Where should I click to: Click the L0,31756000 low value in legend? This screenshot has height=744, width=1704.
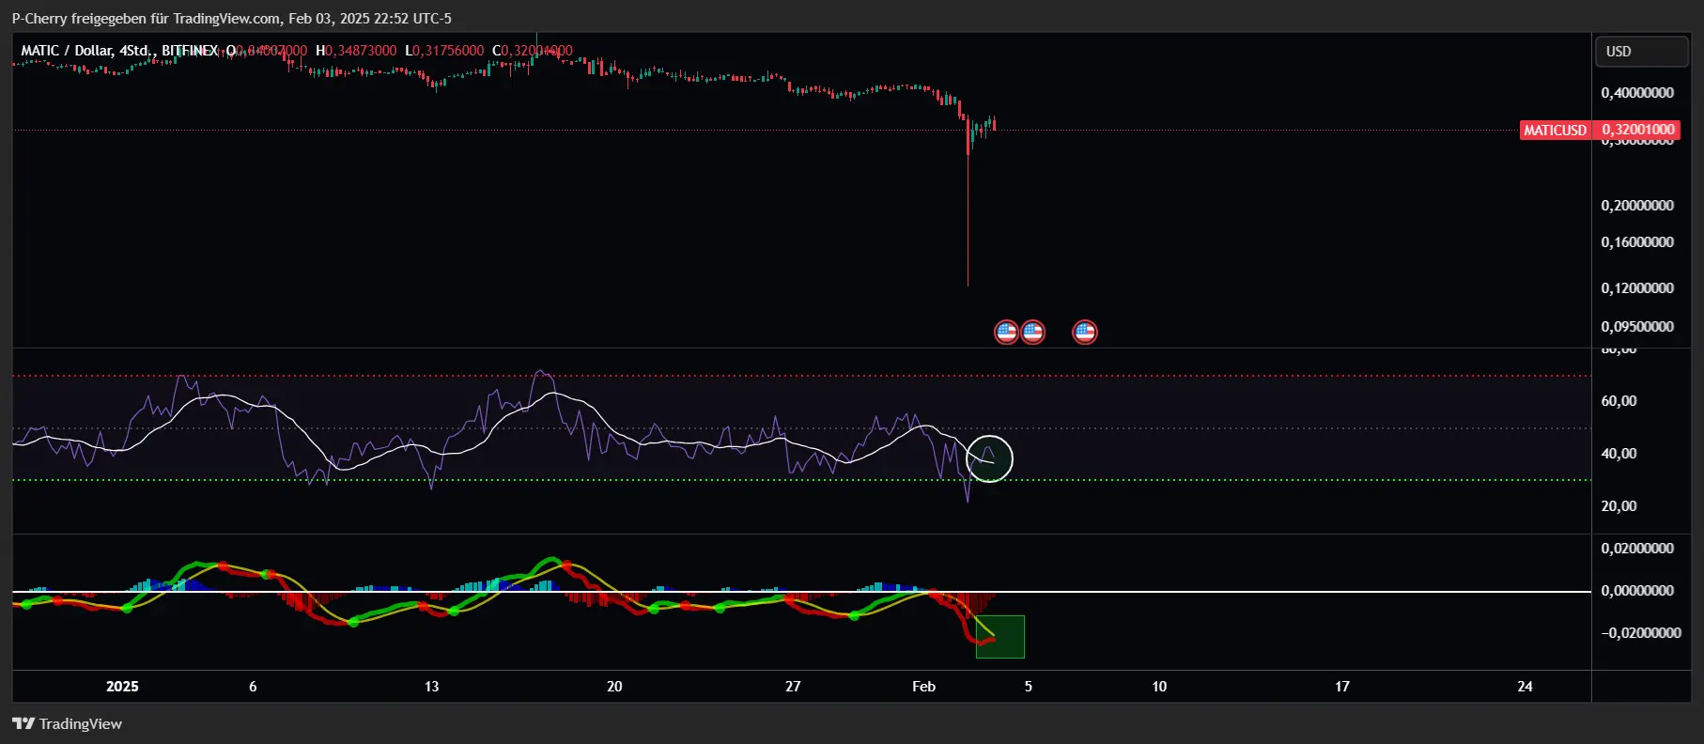pos(444,51)
